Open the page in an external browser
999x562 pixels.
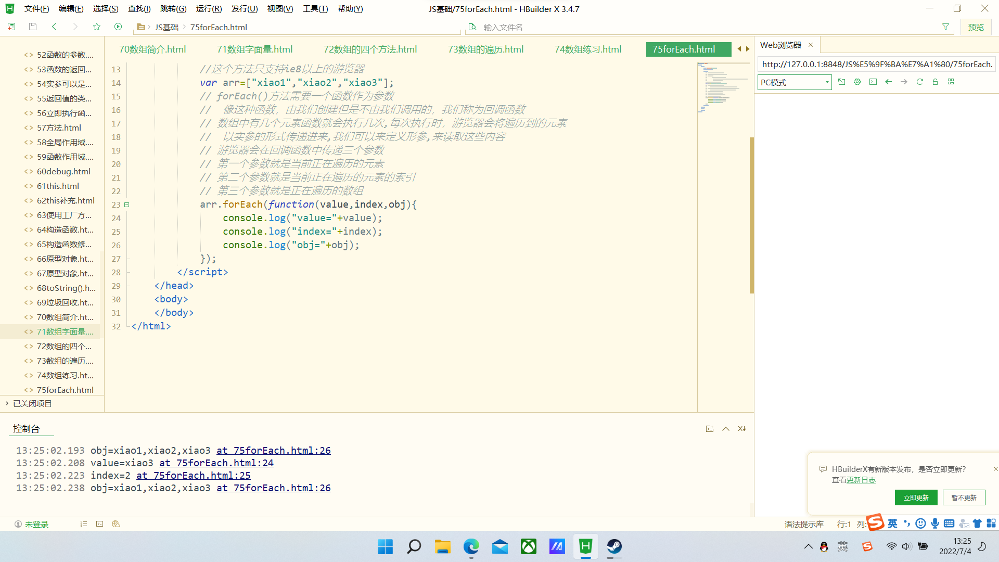pos(842,82)
